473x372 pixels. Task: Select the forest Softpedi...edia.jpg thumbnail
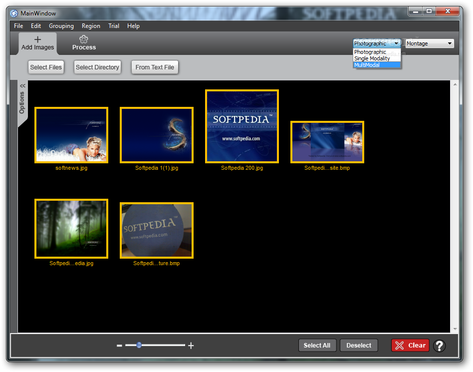pos(71,229)
